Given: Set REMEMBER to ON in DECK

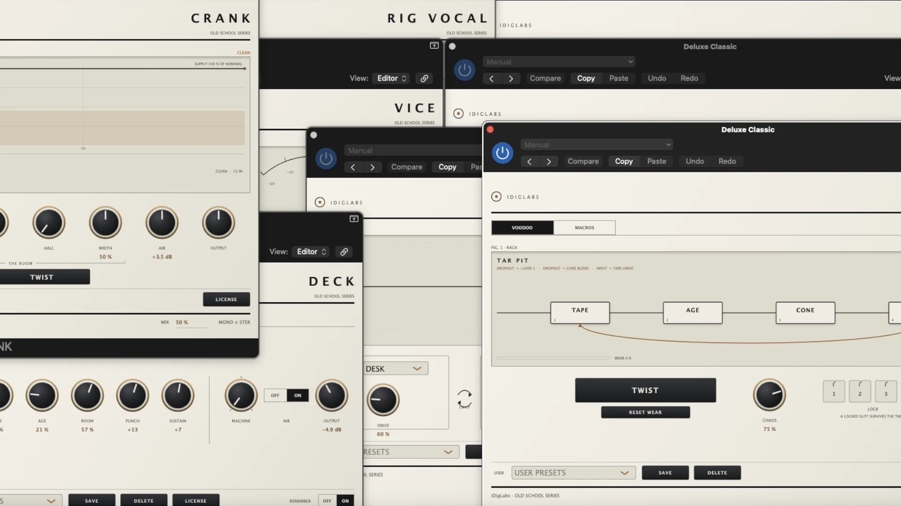Looking at the screenshot, I should 345,501.
